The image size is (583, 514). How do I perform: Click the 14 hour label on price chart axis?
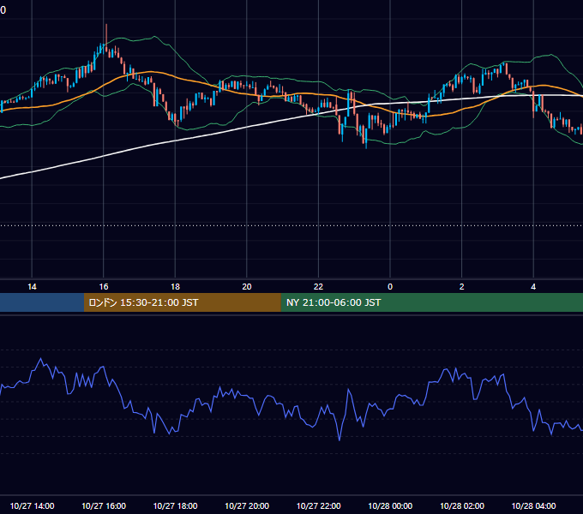coord(32,287)
